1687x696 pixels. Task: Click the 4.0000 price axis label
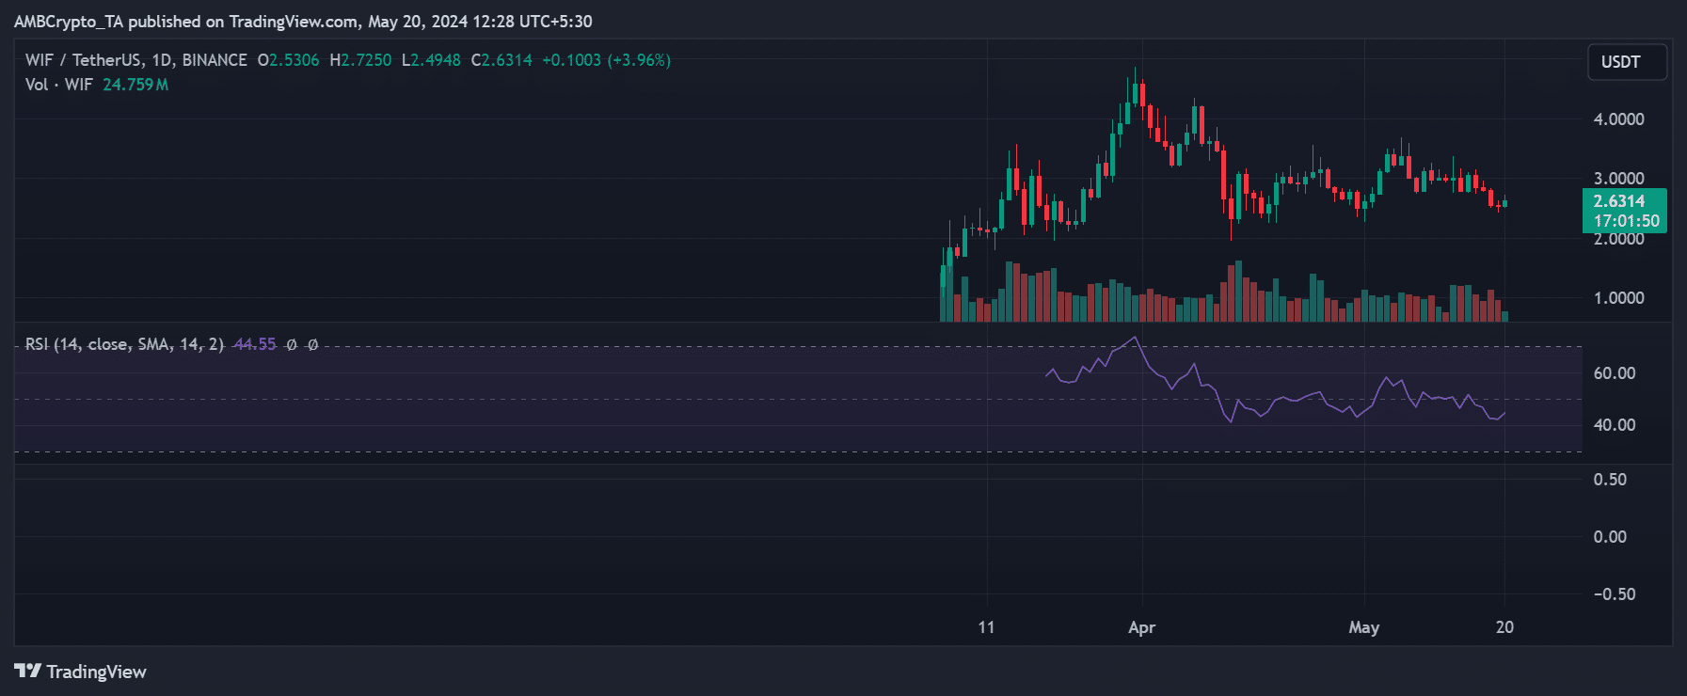click(x=1618, y=119)
